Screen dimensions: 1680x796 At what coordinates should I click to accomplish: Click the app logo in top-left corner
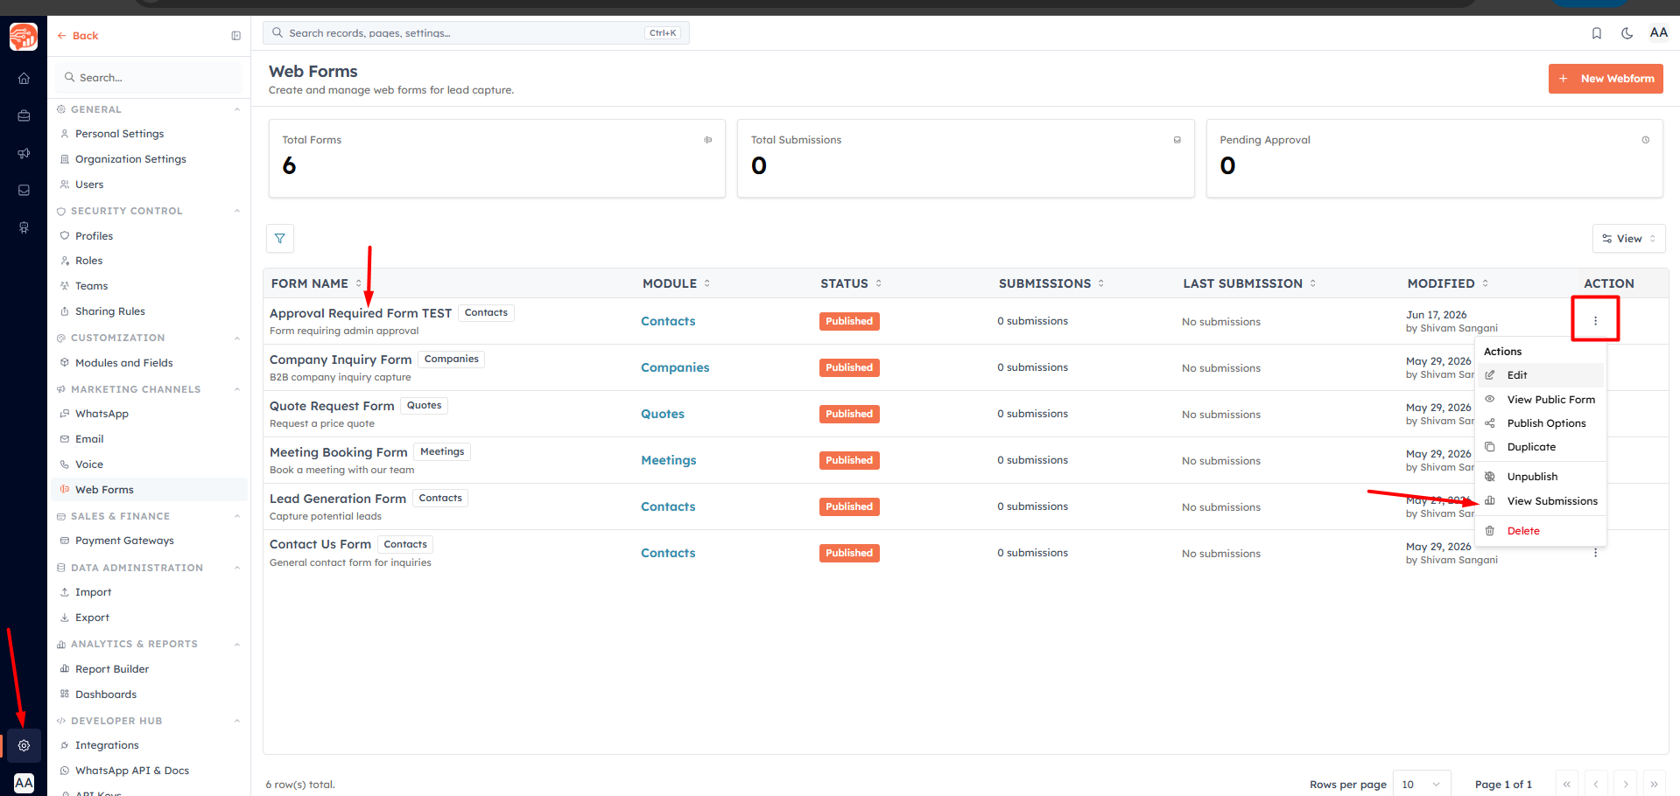(x=24, y=36)
